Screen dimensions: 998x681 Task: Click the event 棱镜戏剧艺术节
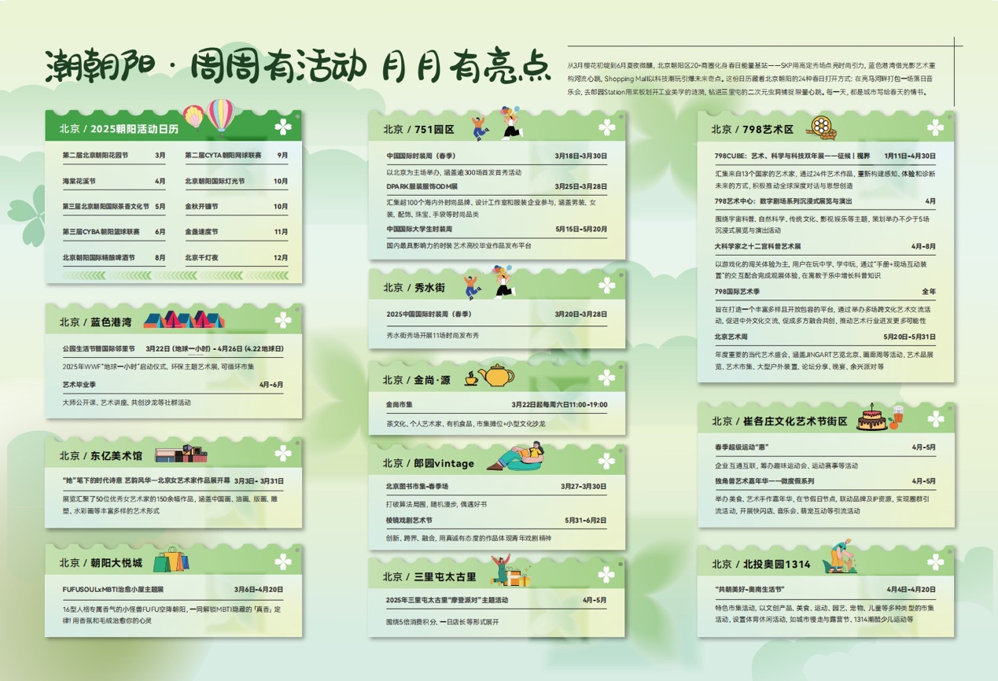pos(409,521)
